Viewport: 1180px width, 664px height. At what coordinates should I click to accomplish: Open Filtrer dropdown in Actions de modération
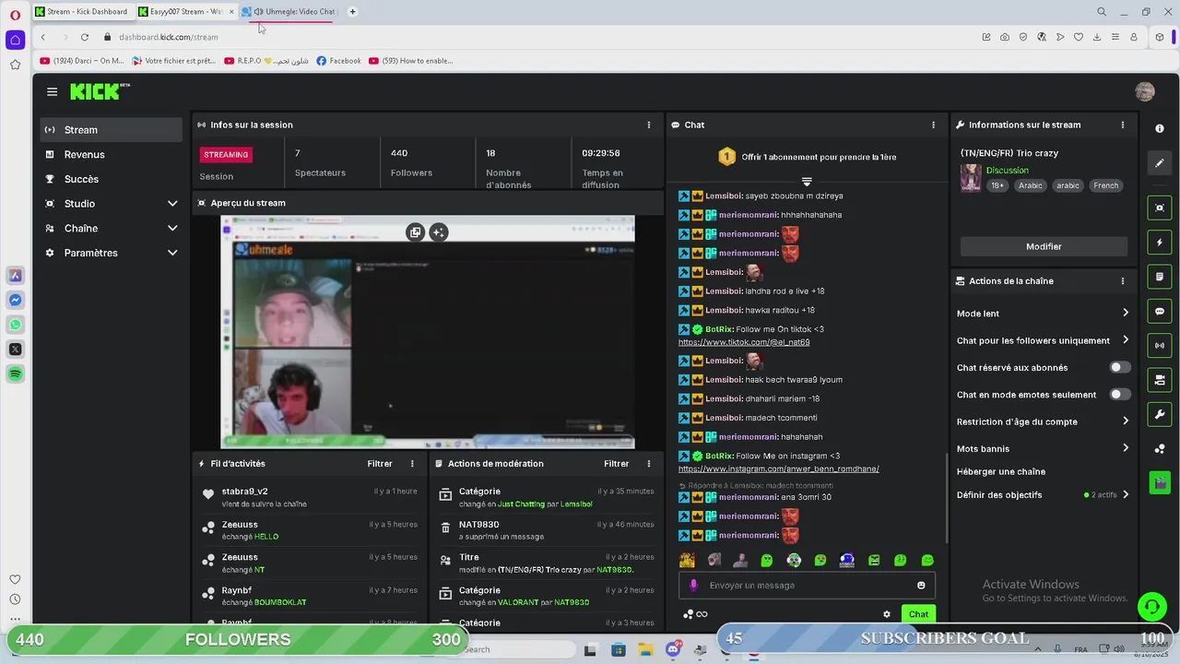click(x=616, y=464)
